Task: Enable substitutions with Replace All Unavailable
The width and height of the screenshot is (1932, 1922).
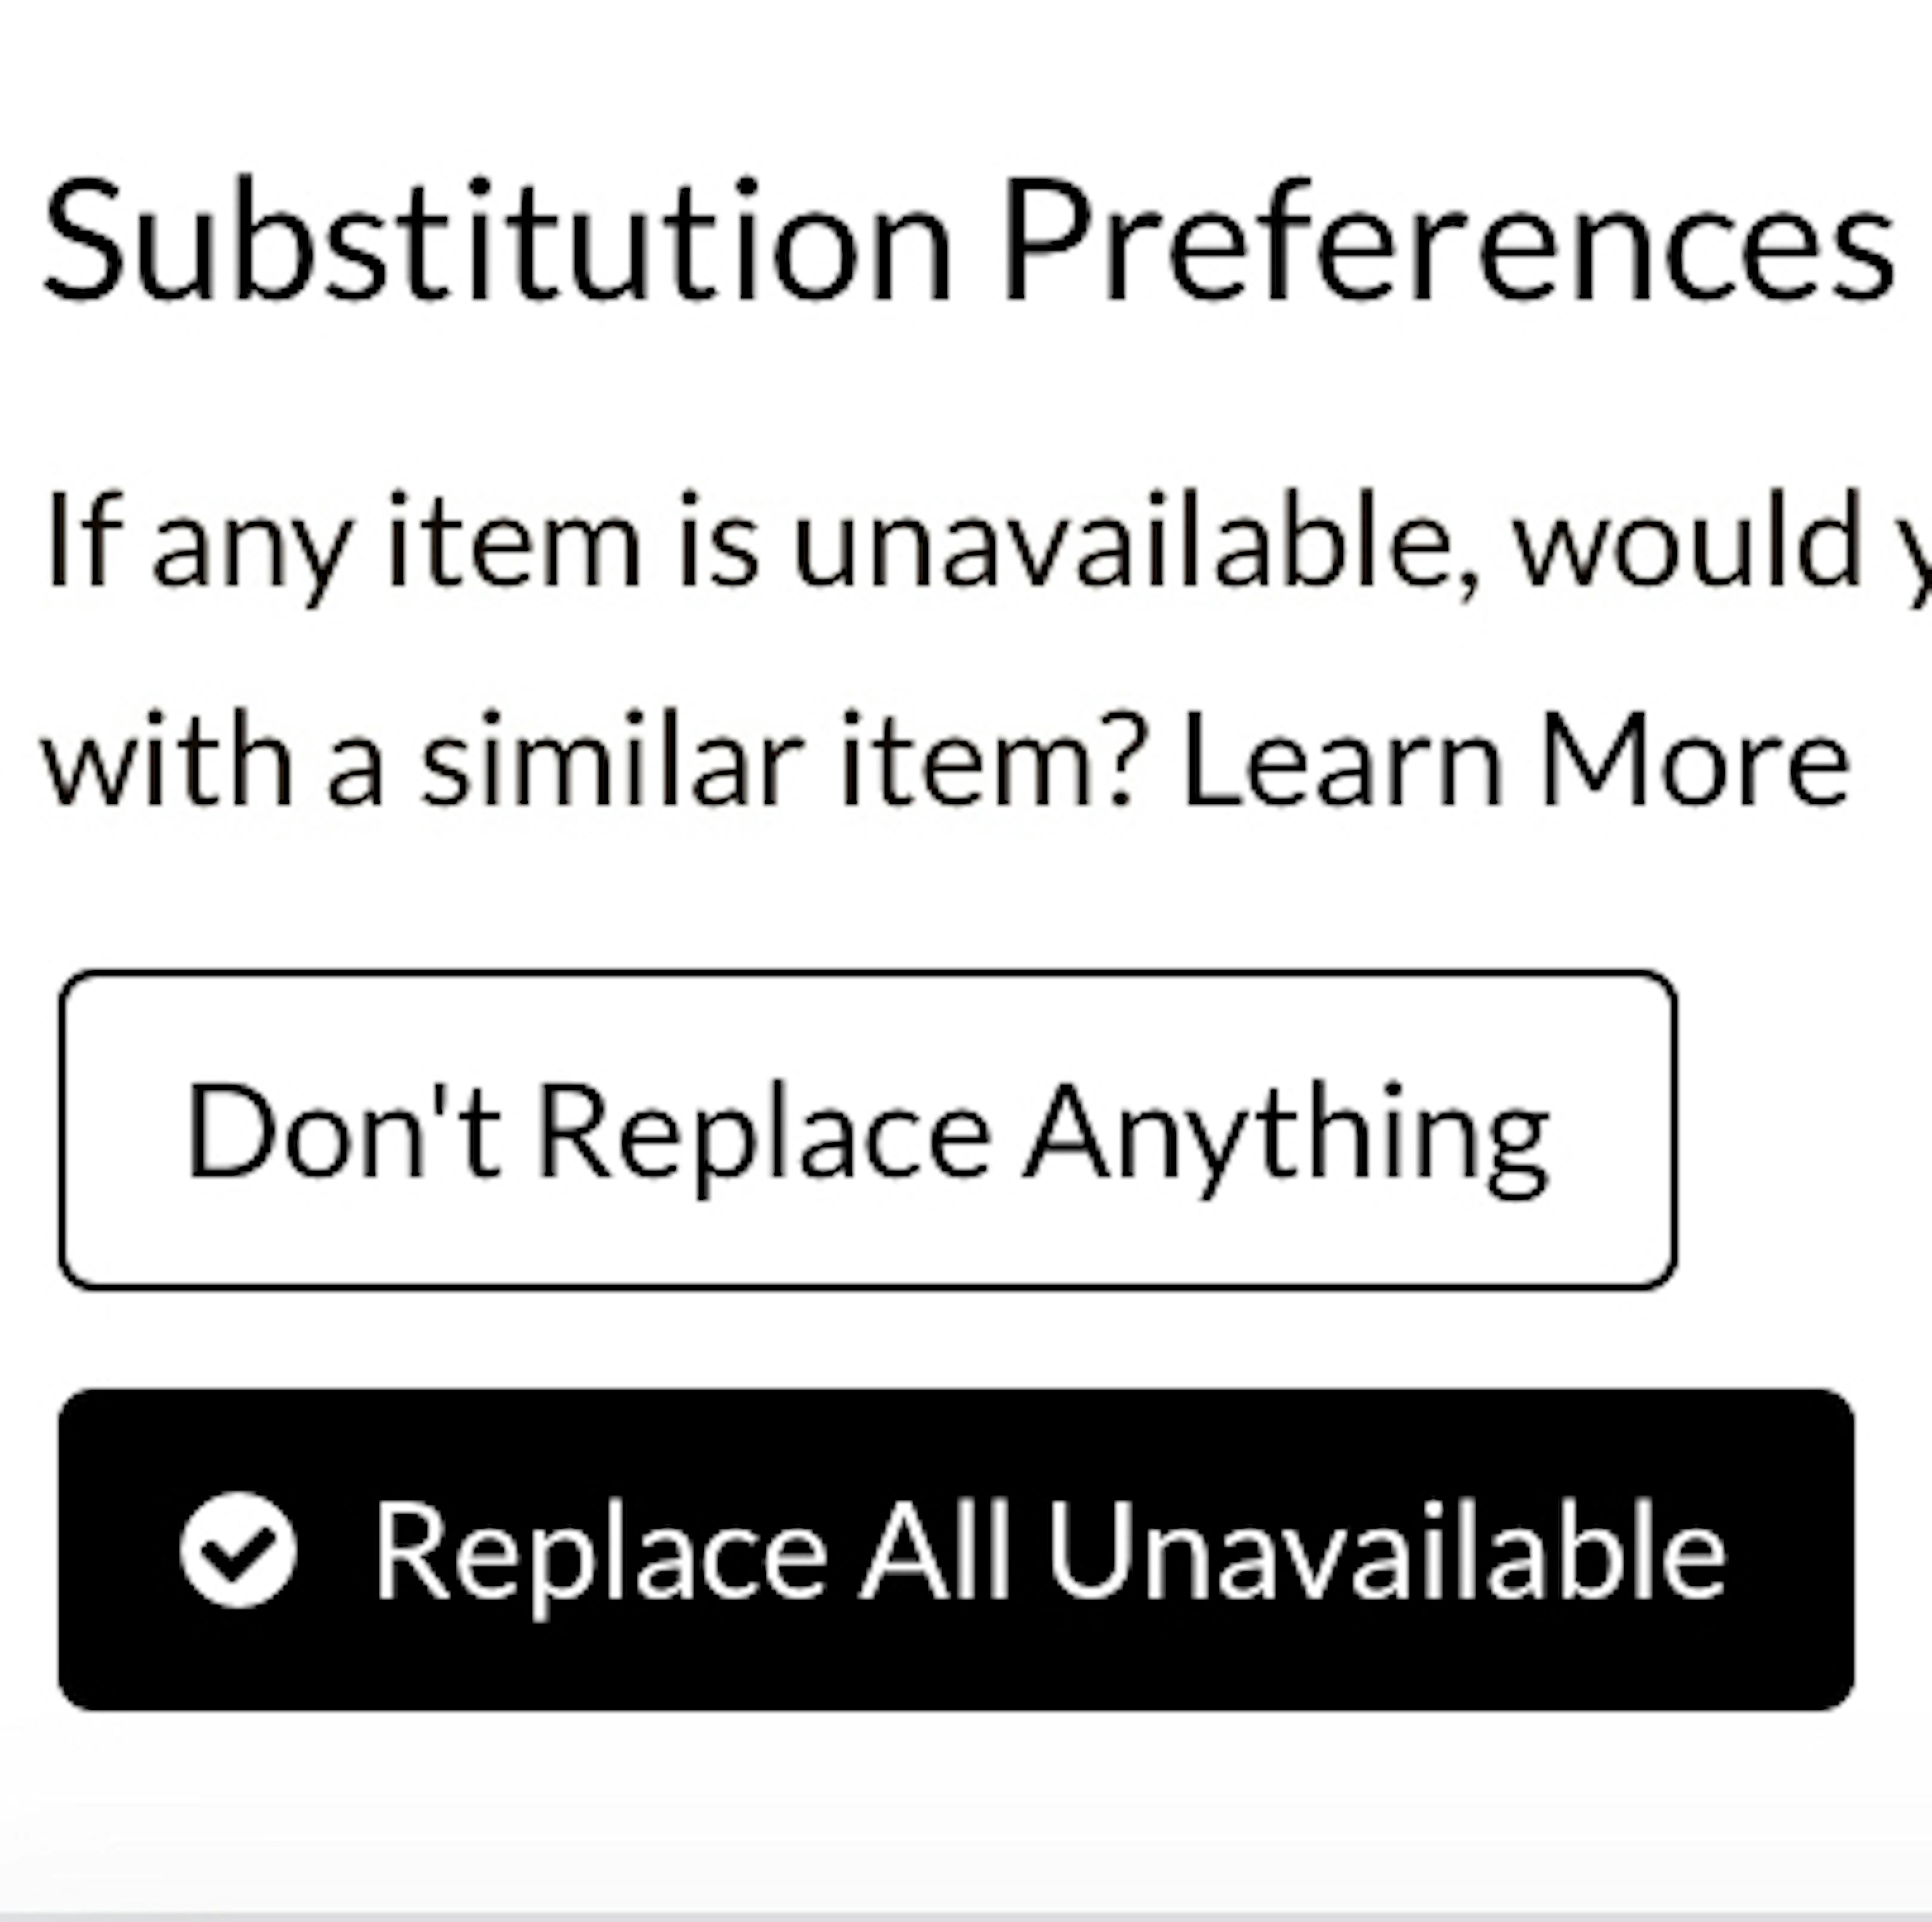Action: pyautogui.click(x=955, y=1549)
